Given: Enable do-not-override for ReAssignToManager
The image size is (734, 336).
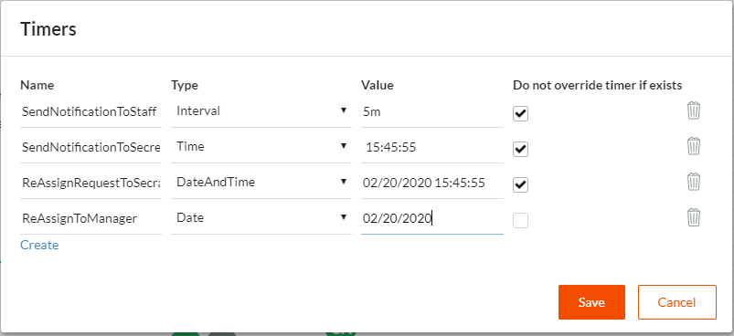Looking at the screenshot, I should click(x=520, y=221).
